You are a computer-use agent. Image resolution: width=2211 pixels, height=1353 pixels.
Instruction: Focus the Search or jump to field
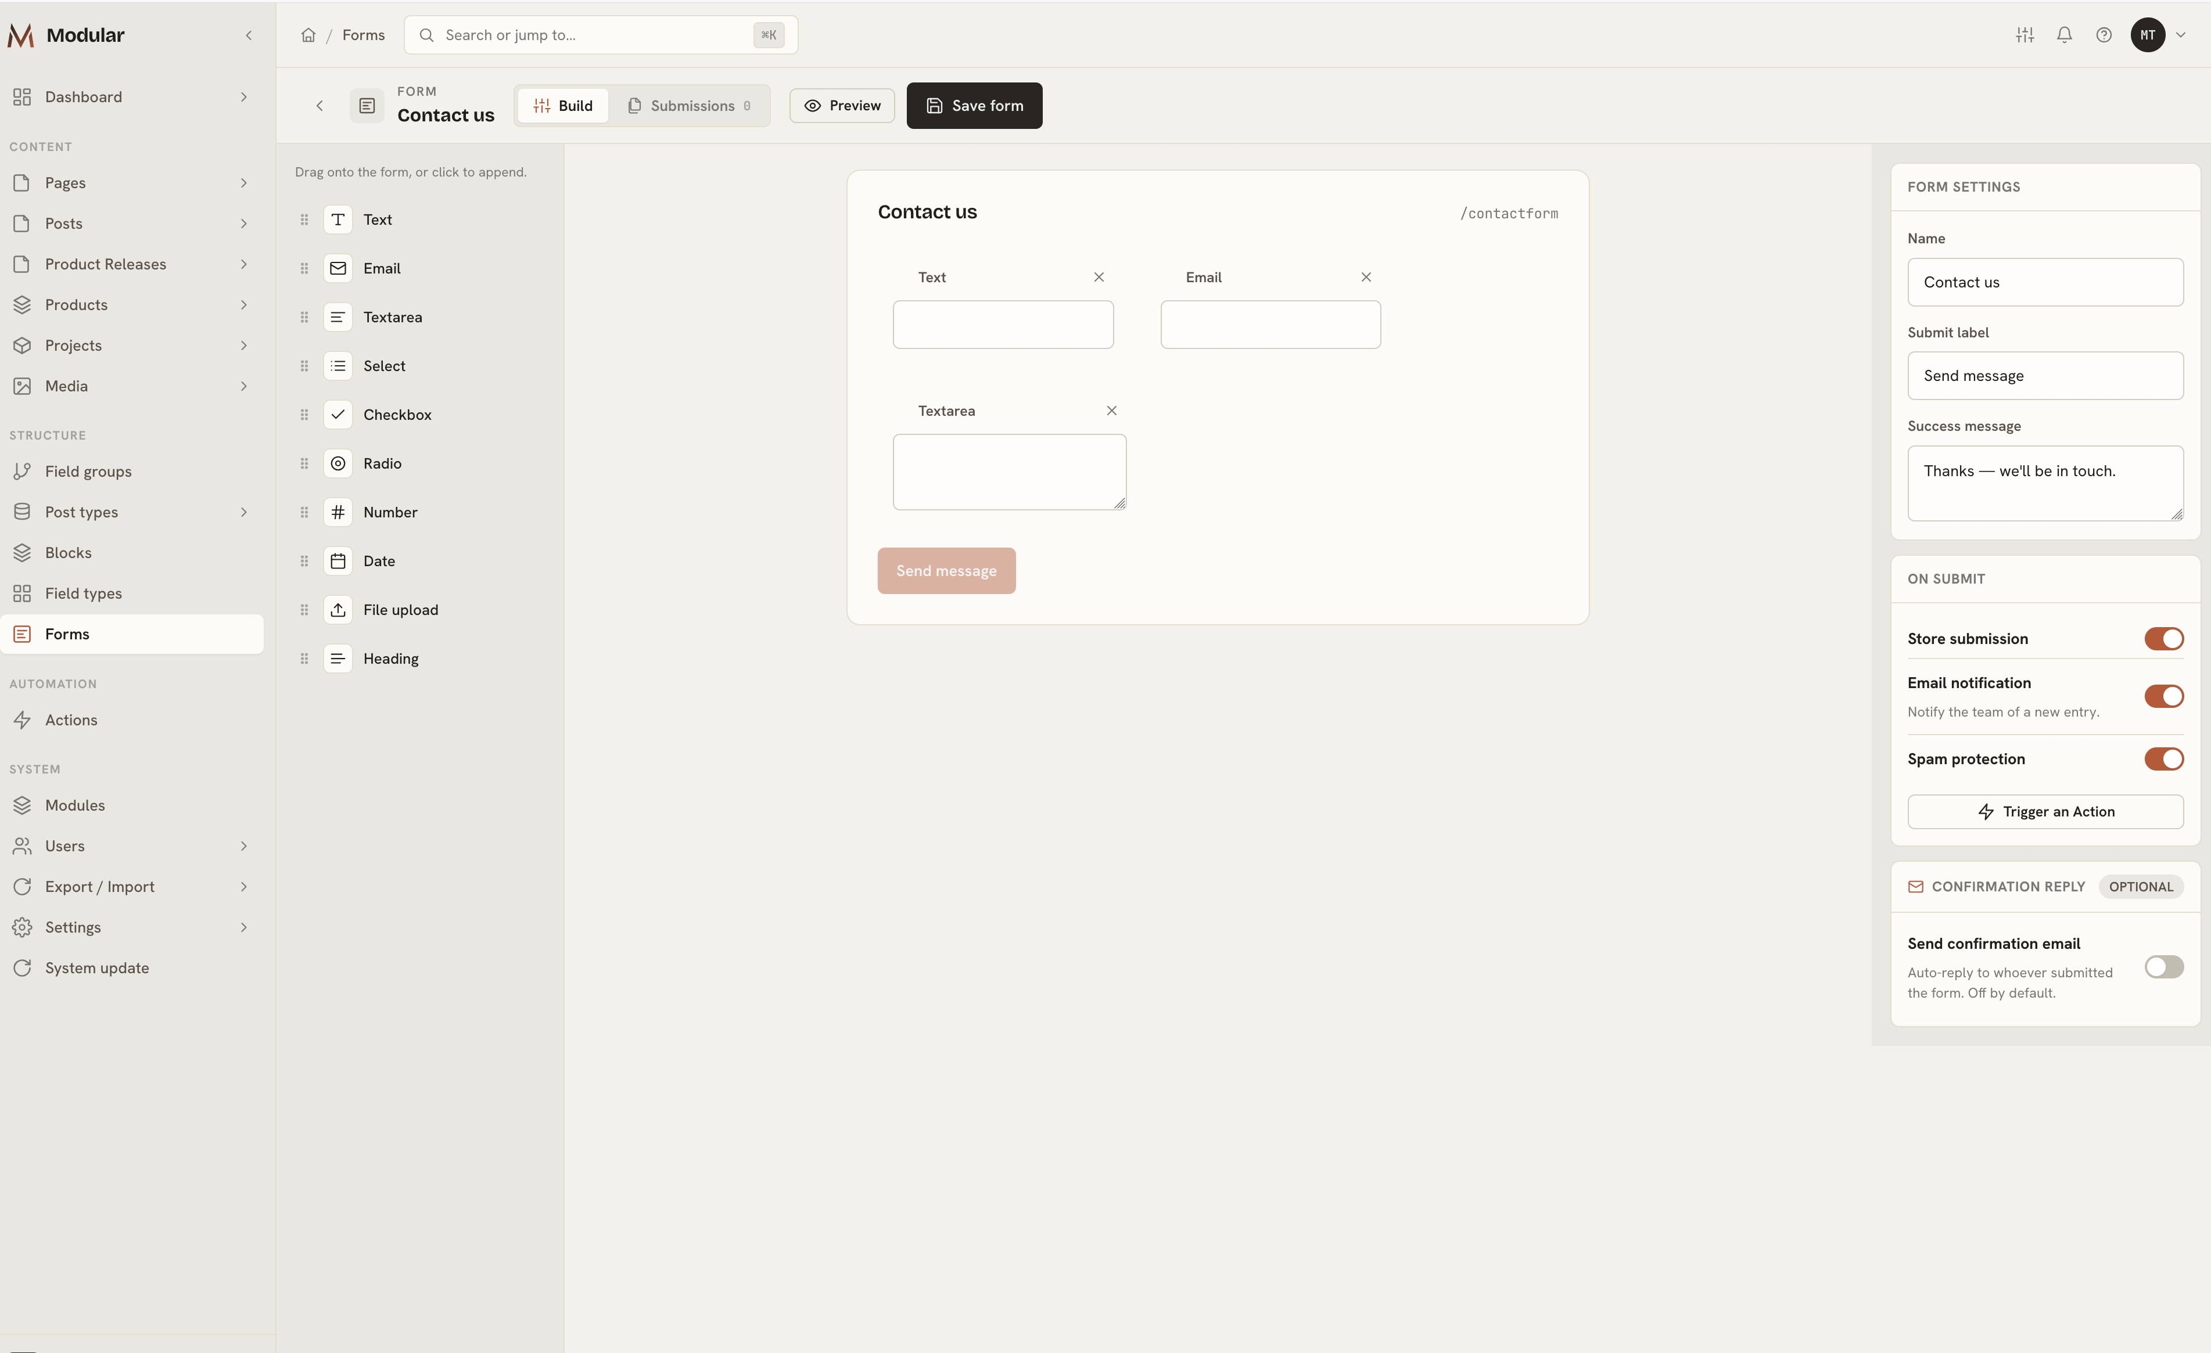[x=600, y=35]
